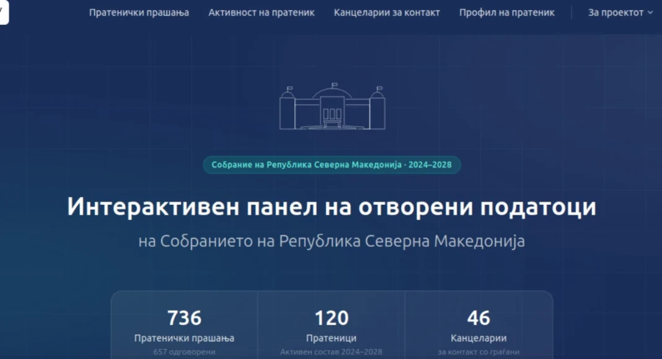Click the 657 одговорени text
This screenshot has height=359, width=662.
pyautogui.click(x=184, y=352)
